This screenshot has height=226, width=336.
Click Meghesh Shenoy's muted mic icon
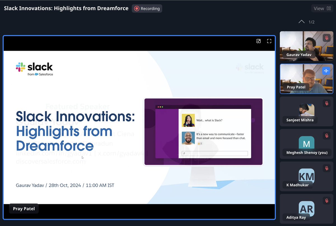326,136
